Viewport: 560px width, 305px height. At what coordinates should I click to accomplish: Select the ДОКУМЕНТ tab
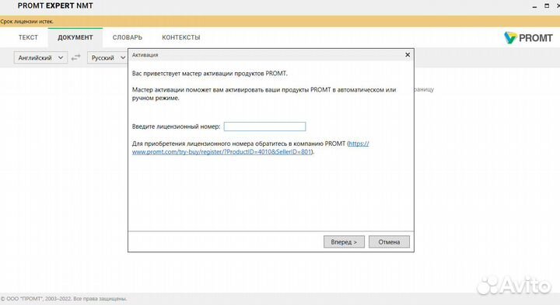(75, 37)
